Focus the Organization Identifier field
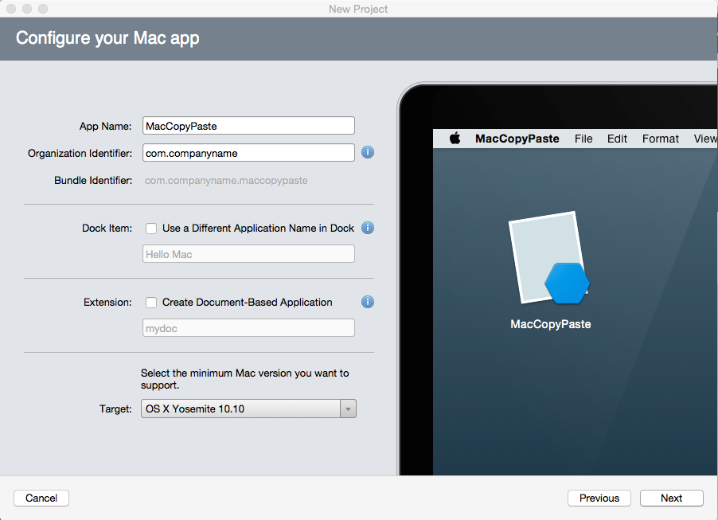Image resolution: width=718 pixels, height=520 pixels. (248, 153)
